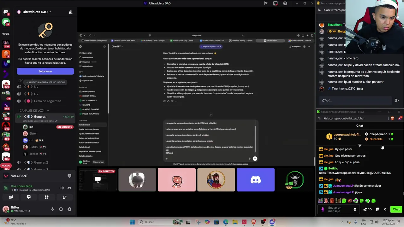Edit channel status pencil under General 1
Viewport: 404px width, 227px height.
(56, 121)
